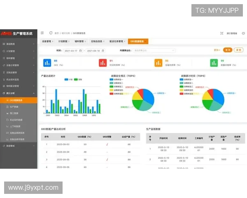This screenshot has width=247, height=198.
Task: Toggle 故障类型一 legend in 故障发生情况 chart
Action: coord(115,79)
